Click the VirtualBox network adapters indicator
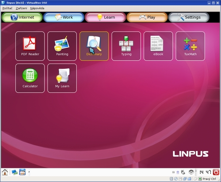 (x=185, y=179)
